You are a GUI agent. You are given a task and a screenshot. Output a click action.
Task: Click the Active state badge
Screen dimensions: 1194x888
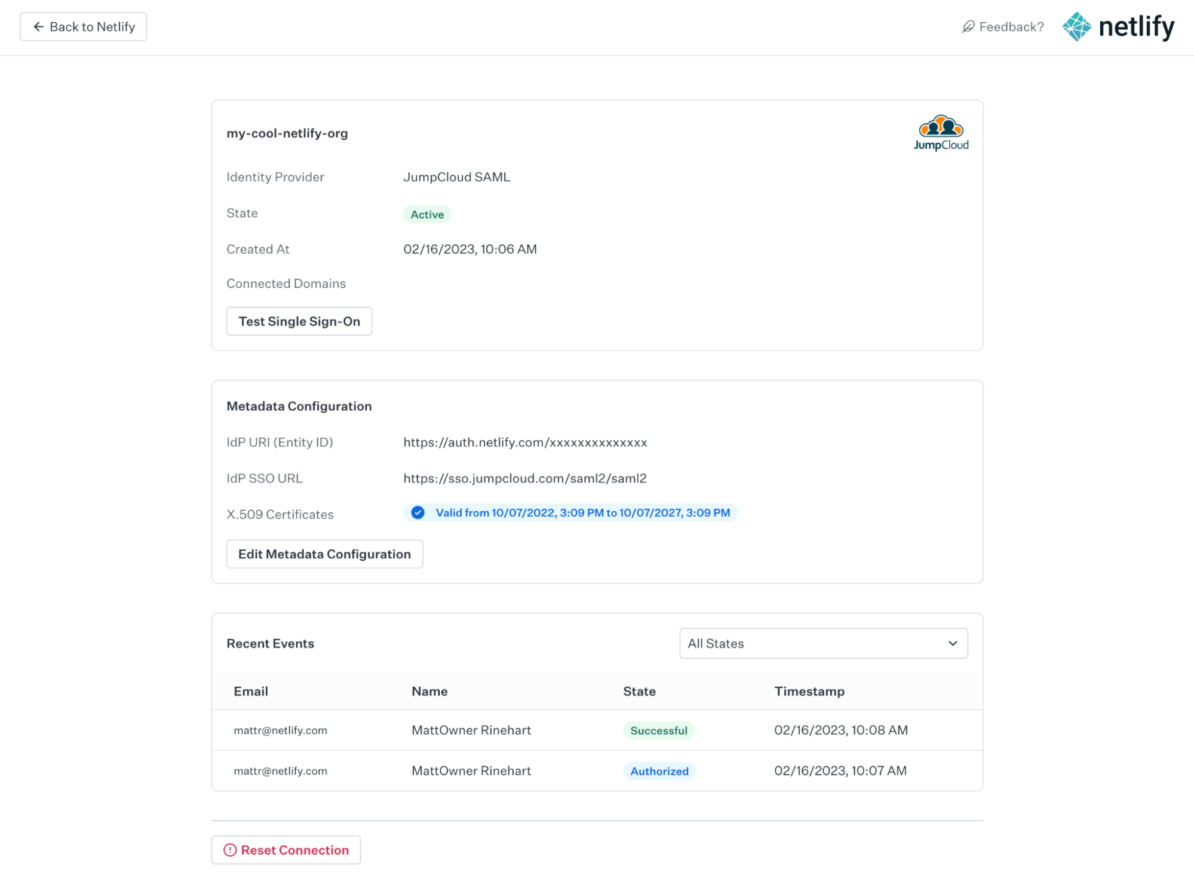point(426,214)
